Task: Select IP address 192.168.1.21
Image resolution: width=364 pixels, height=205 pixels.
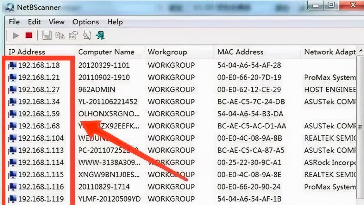Action: coord(39,77)
